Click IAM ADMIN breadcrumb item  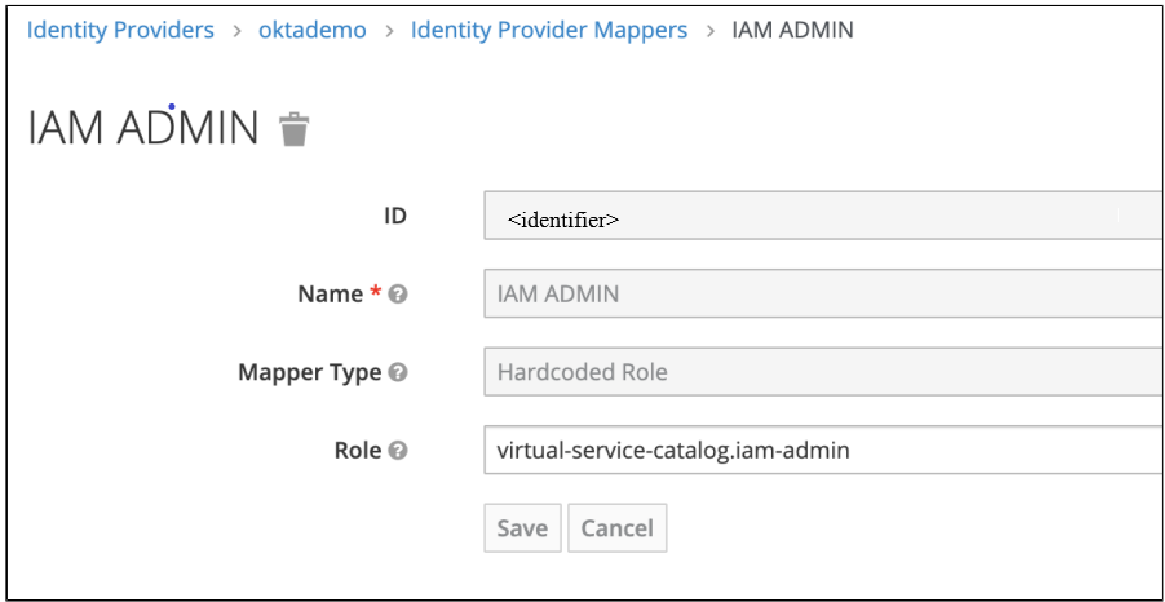(x=792, y=30)
